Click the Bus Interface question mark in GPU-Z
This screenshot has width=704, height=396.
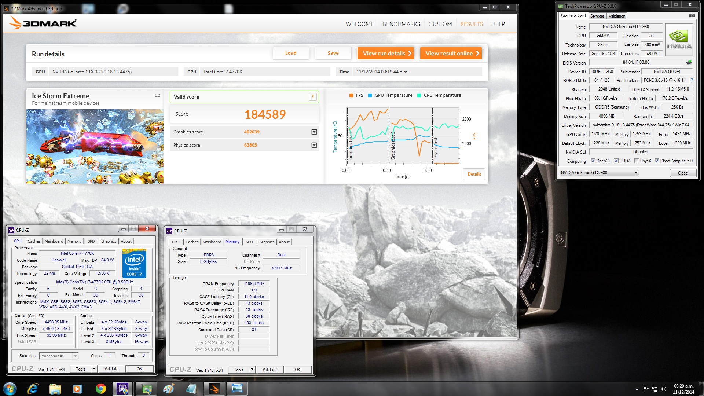692,80
